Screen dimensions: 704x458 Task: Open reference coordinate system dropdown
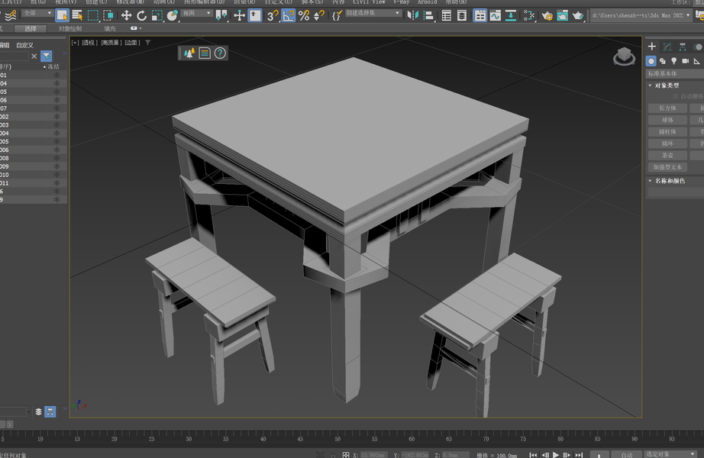[197, 14]
